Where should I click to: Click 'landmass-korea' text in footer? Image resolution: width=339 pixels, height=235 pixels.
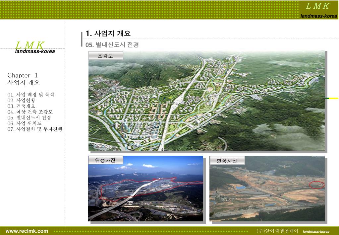point(316,232)
